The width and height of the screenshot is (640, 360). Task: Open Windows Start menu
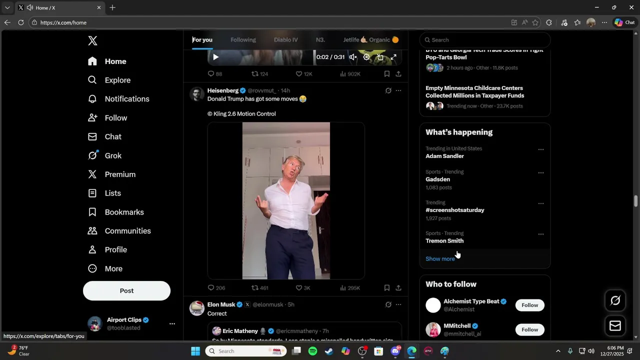tap(195, 351)
